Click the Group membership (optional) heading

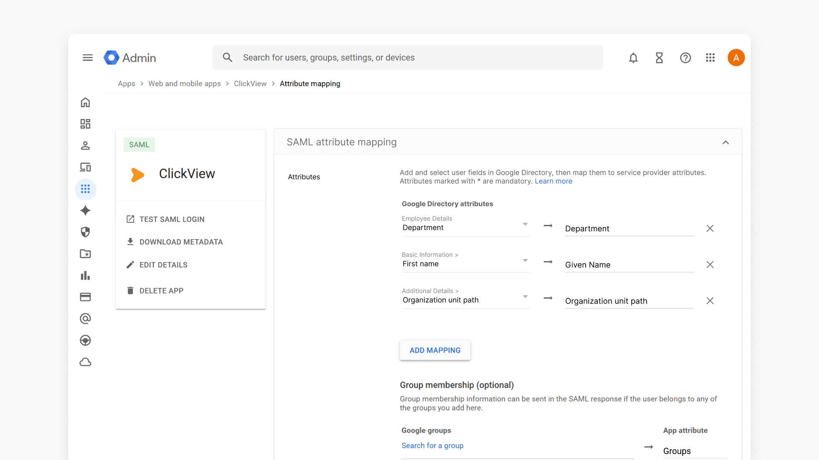[x=457, y=385]
